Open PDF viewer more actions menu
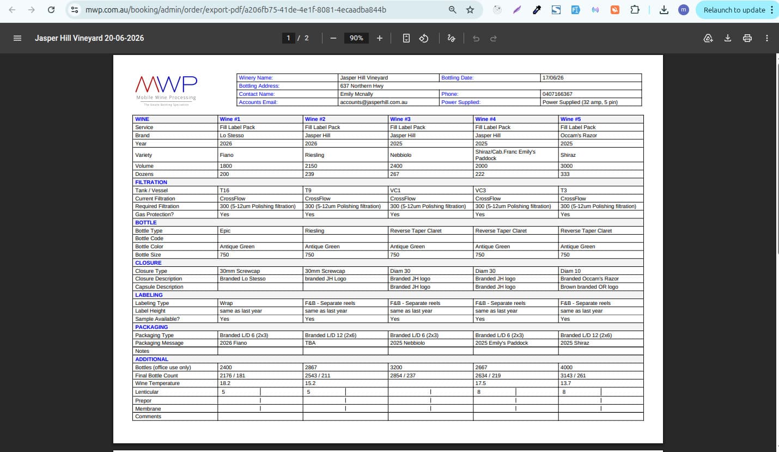 pos(767,38)
